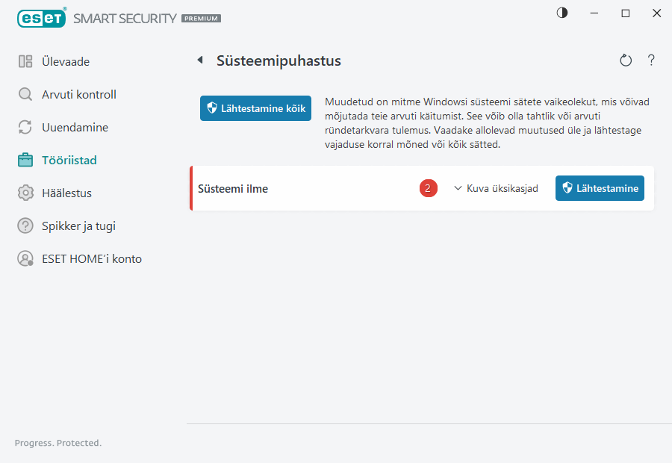
Task: Click the refresh icon near Süsteemipuhastus
Action: point(626,60)
